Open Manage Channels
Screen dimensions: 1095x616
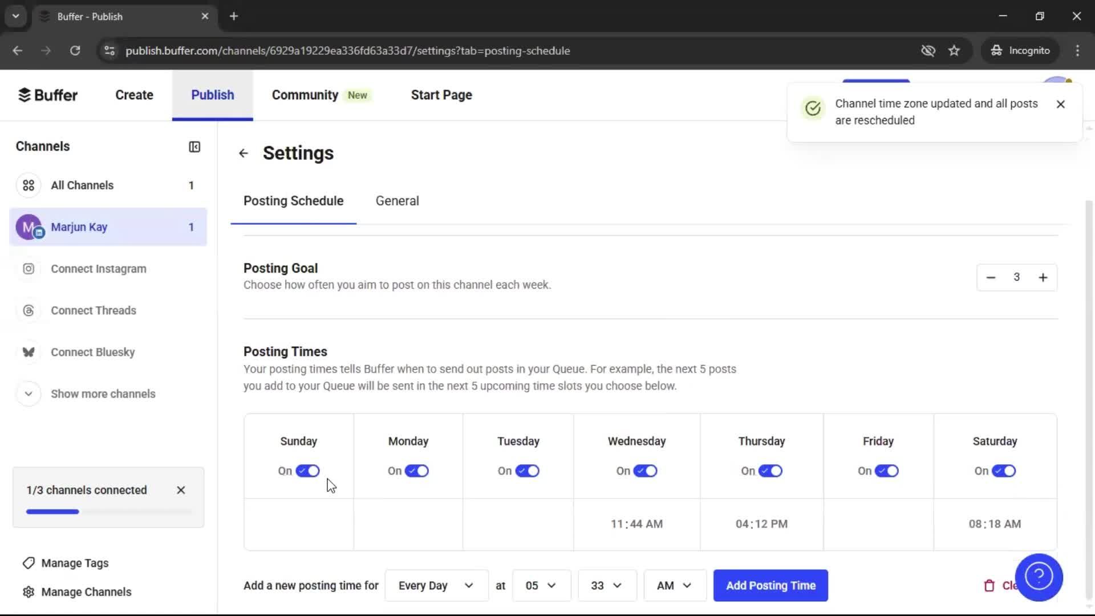coord(86,592)
